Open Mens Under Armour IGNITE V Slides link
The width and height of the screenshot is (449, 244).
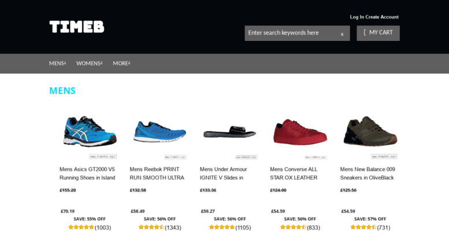click(x=224, y=174)
